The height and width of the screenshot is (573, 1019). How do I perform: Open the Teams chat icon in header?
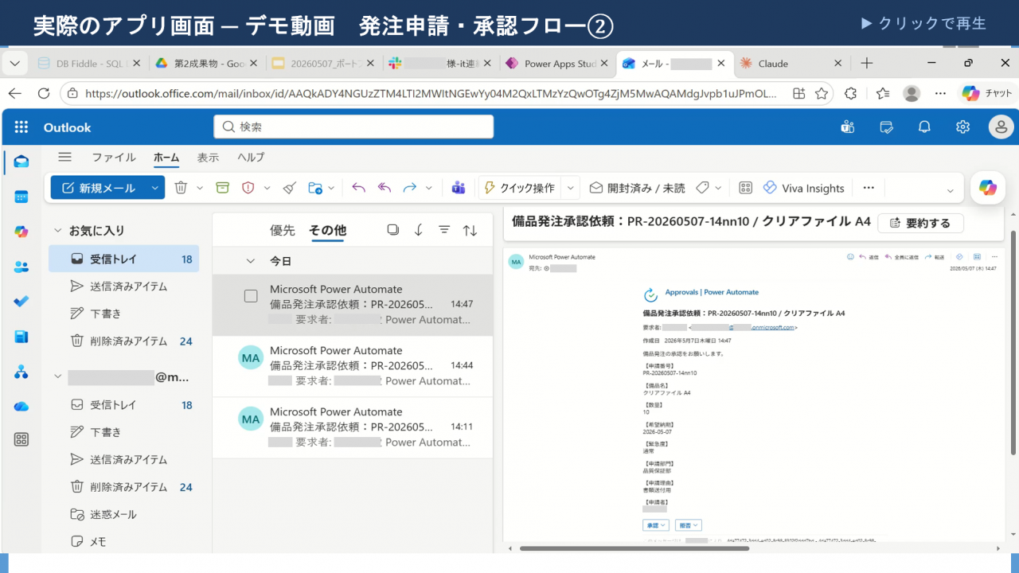tap(848, 127)
